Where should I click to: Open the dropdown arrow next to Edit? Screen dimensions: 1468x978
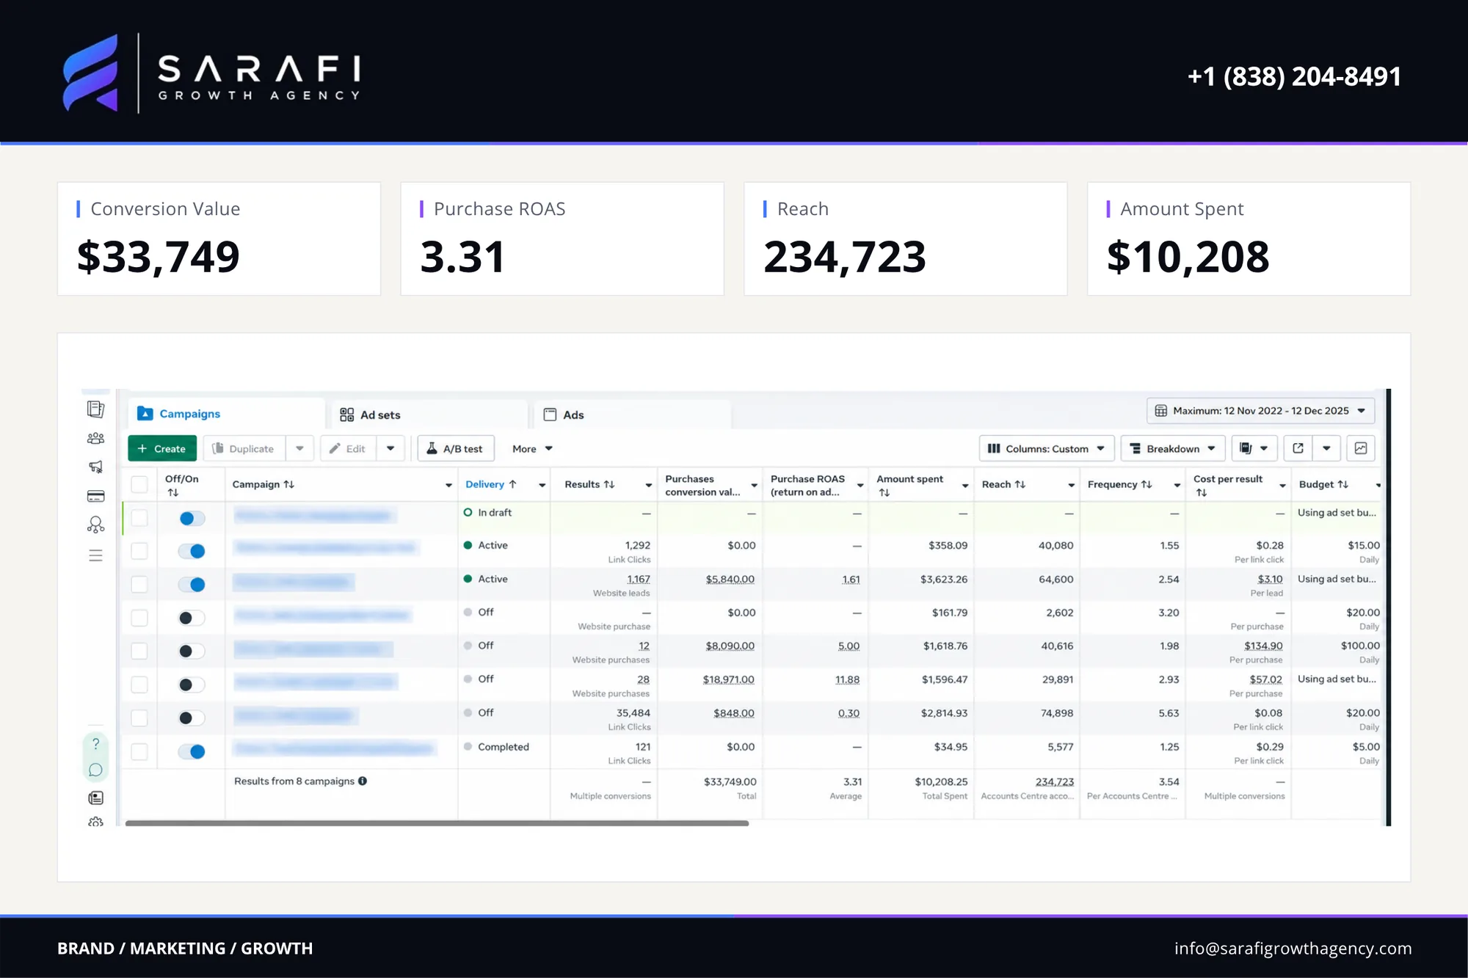390,448
